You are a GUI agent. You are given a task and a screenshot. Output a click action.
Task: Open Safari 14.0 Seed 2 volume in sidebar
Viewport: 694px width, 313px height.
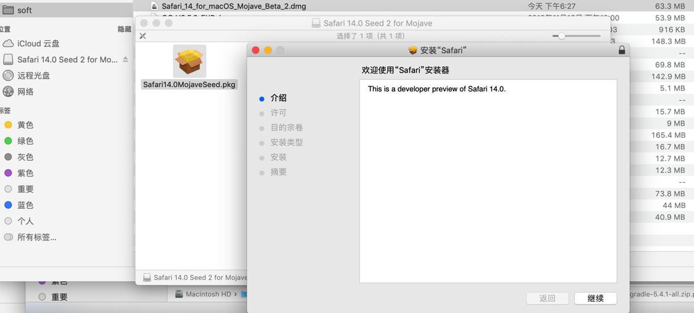[67, 59]
